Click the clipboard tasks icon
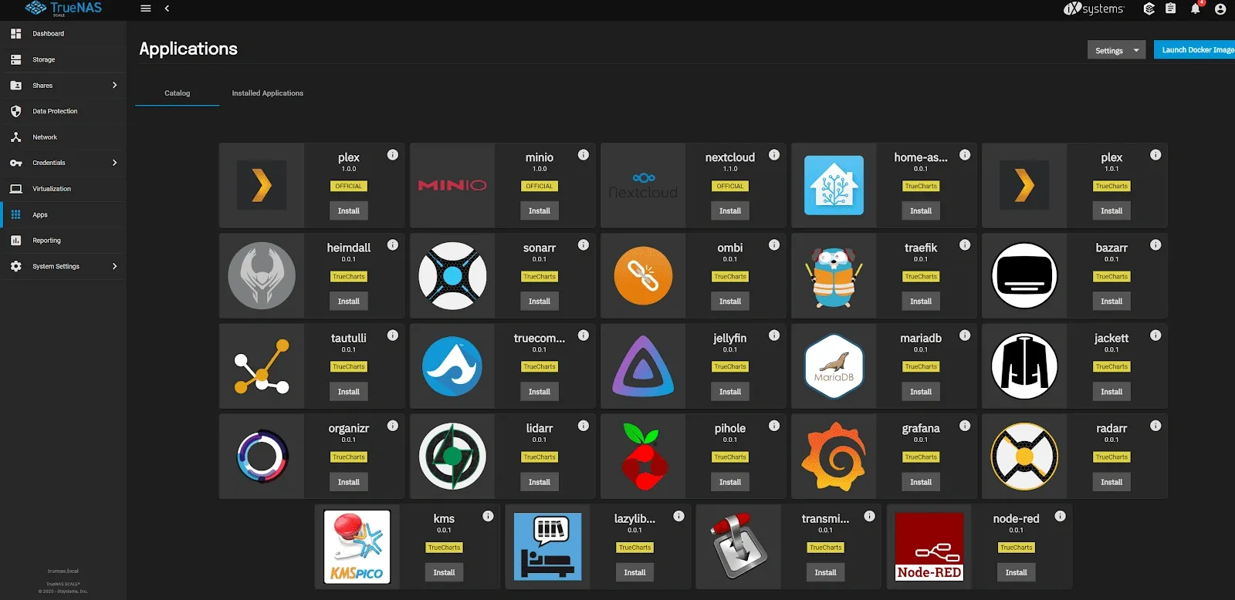Viewport: 1235px width, 600px height. [x=1171, y=8]
